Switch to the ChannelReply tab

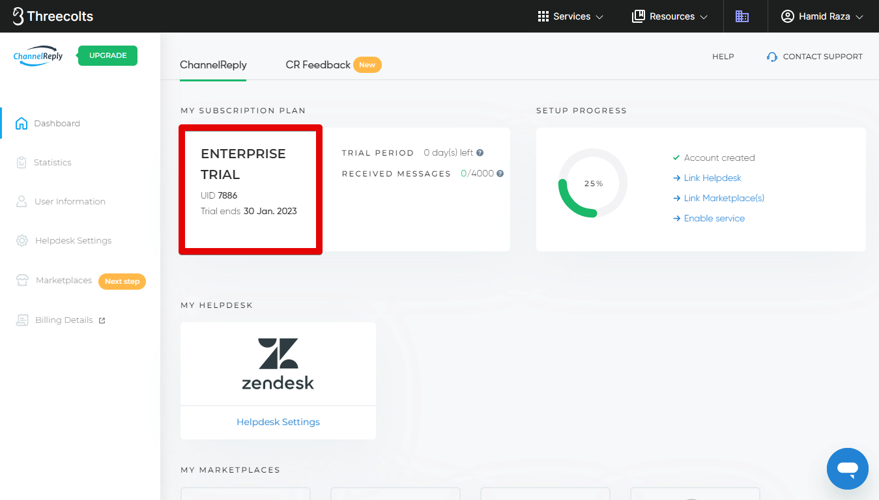click(x=213, y=65)
